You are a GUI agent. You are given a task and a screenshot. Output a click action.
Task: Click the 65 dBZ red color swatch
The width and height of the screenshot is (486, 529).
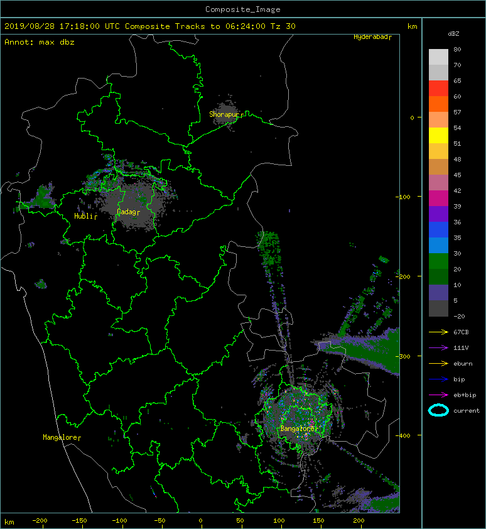pos(438,88)
